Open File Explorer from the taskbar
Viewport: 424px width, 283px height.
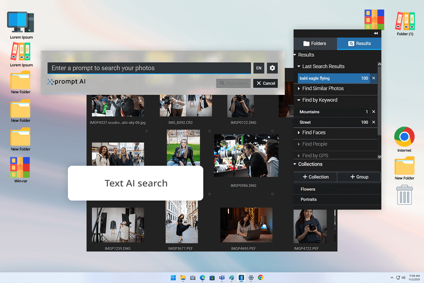click(x=183, y=278)
